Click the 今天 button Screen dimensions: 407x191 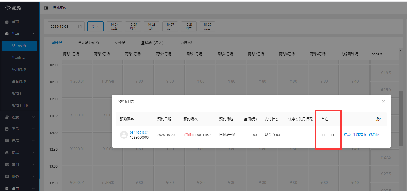(x=95, y=26)
